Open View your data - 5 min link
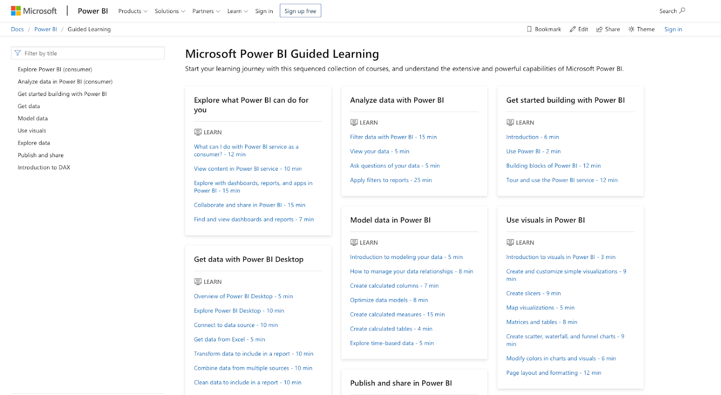Image resolution: width=721 pixels, height=395 pixels. pyautogui.click(x=380, y=151)
